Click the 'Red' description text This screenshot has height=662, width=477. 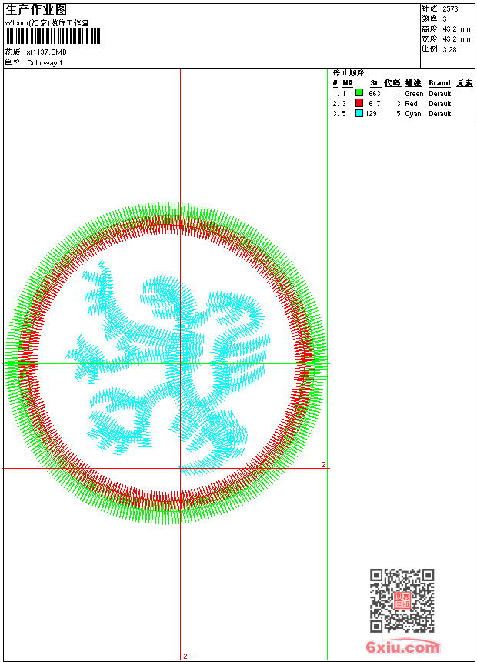click(411, 104)
